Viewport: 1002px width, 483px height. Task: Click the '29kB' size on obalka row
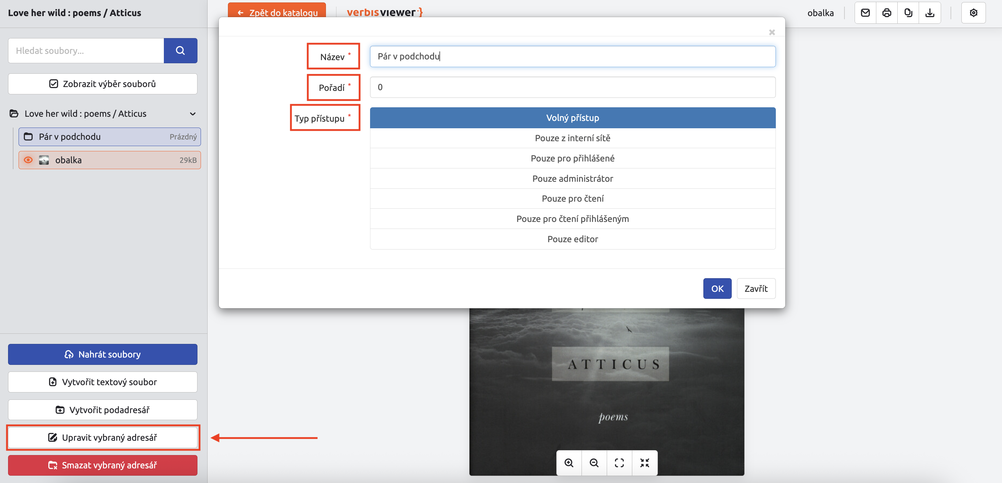point(188,160)
